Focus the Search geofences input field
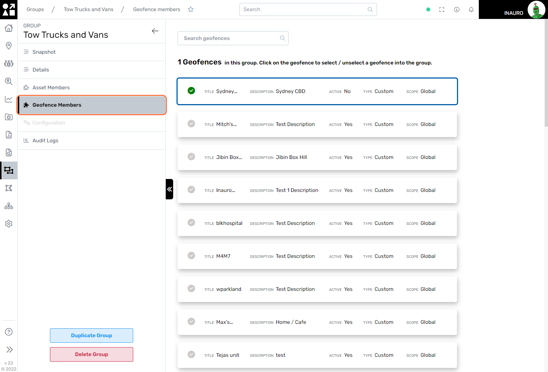Image resolution: width=548 pixels, height=372 pixels. tap(233, 38)
